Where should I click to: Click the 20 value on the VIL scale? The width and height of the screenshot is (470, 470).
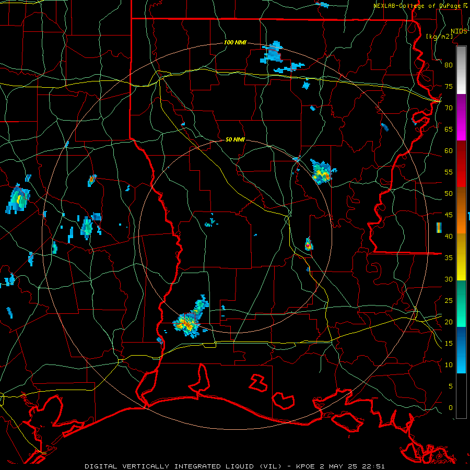(x=449, y=322)
